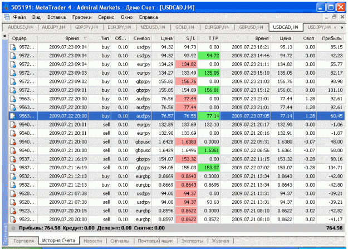Open the Файл menu
The width and height of the screenshot is (348, 249).
19,17
